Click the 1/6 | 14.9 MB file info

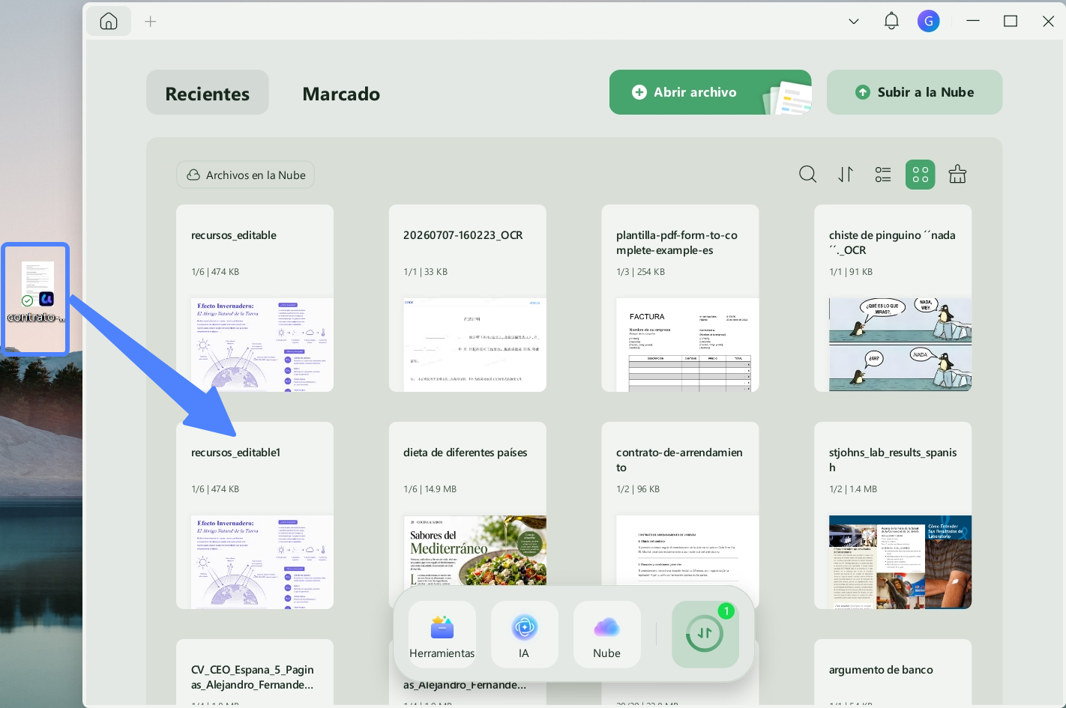(430, 489)
